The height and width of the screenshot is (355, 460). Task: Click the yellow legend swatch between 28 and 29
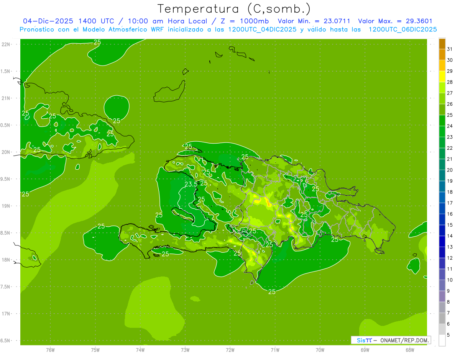(x=442, y=77)
